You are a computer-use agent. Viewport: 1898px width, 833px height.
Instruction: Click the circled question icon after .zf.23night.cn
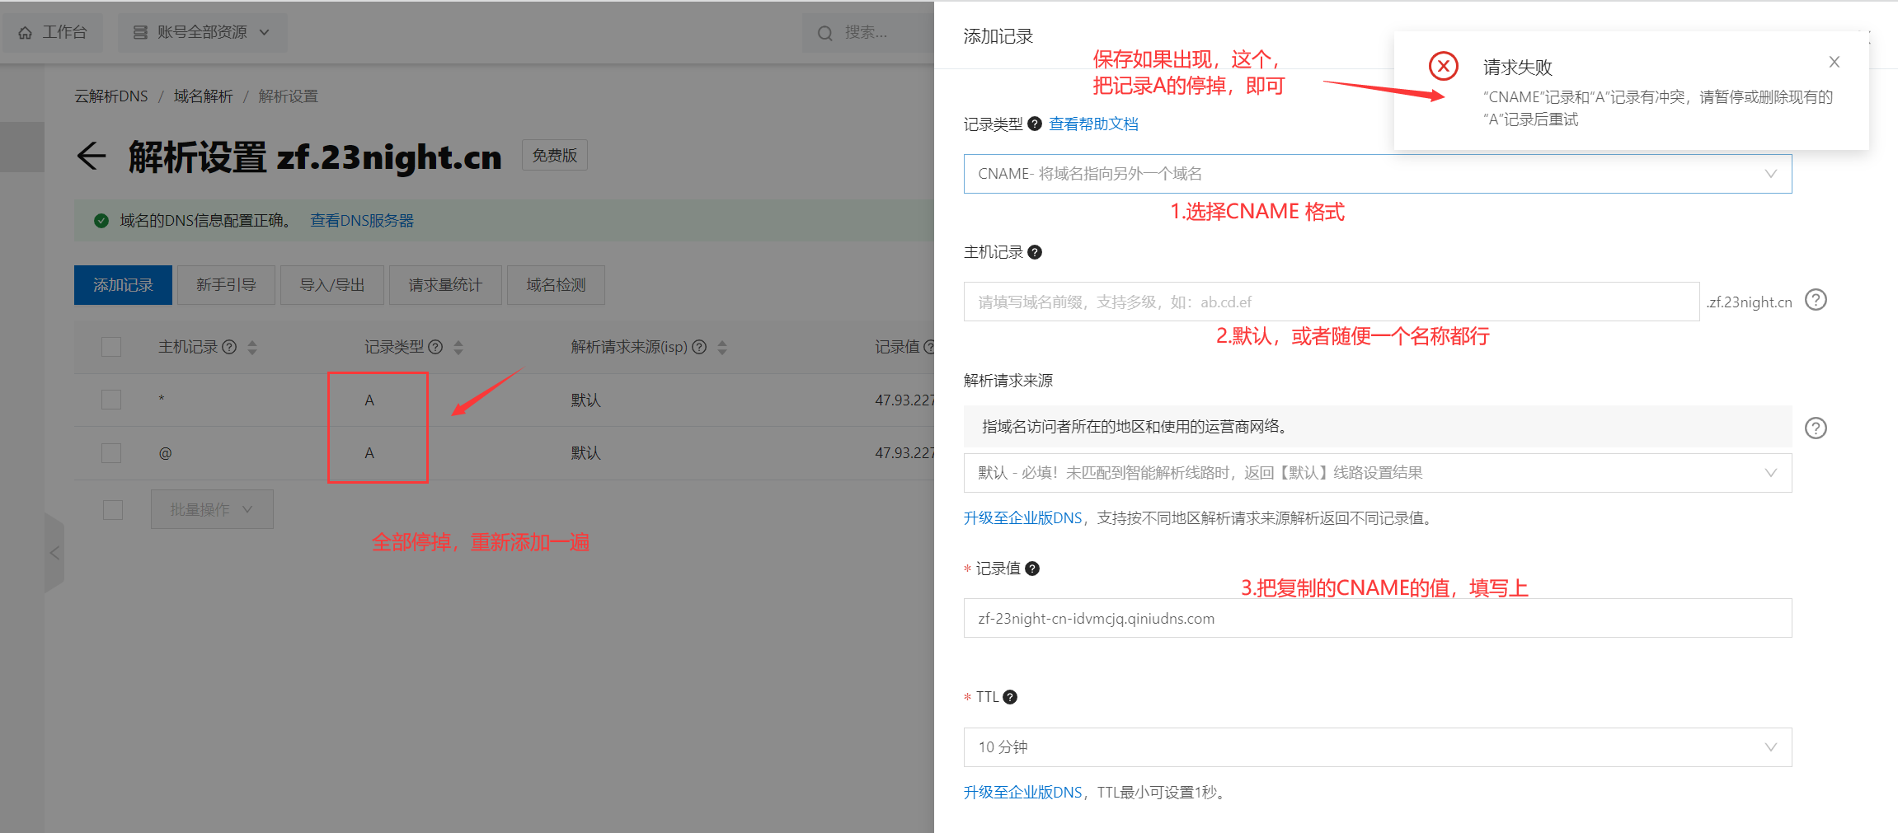1816,300
